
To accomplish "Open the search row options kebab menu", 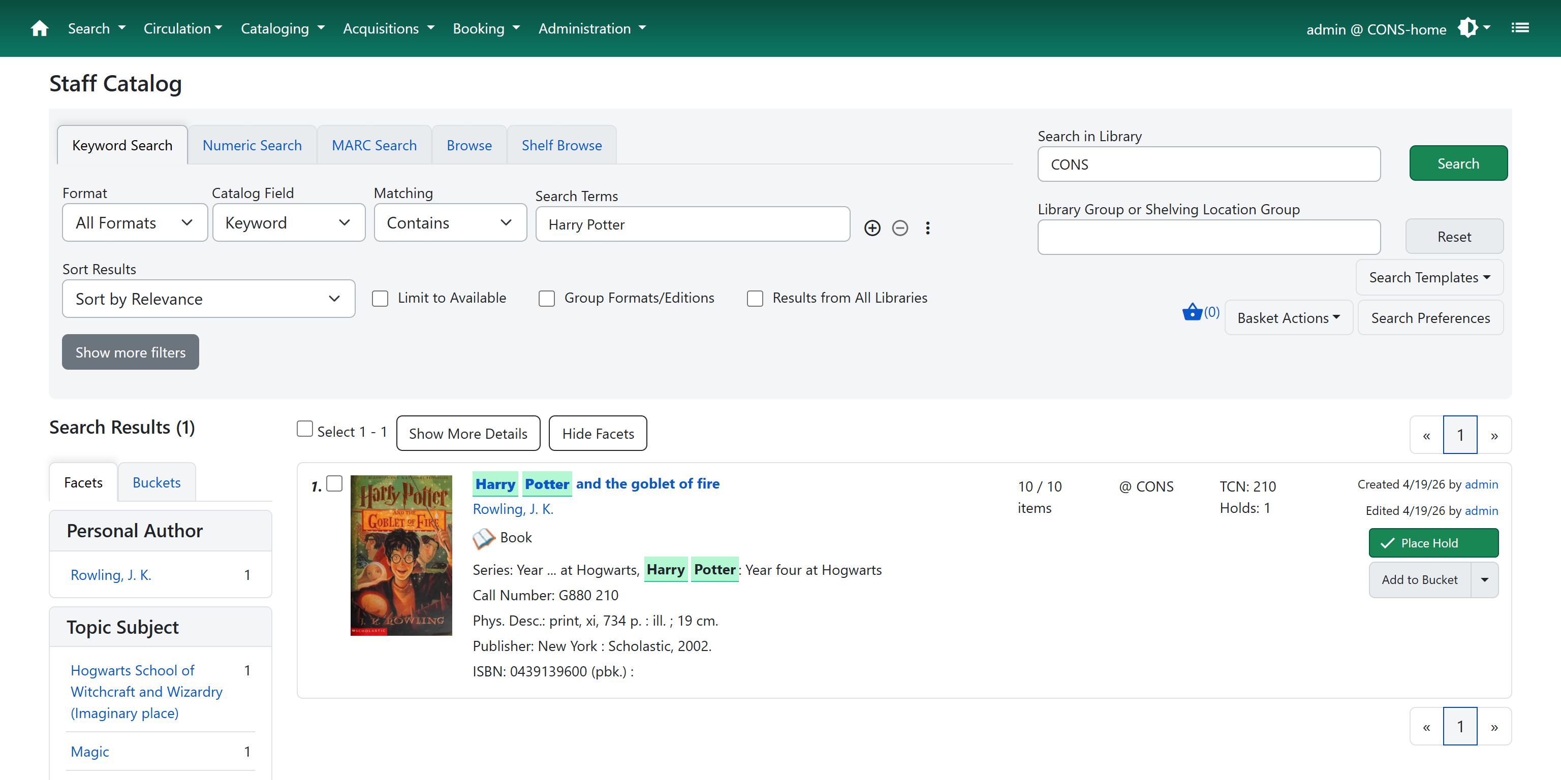I will tap(927, 227).
